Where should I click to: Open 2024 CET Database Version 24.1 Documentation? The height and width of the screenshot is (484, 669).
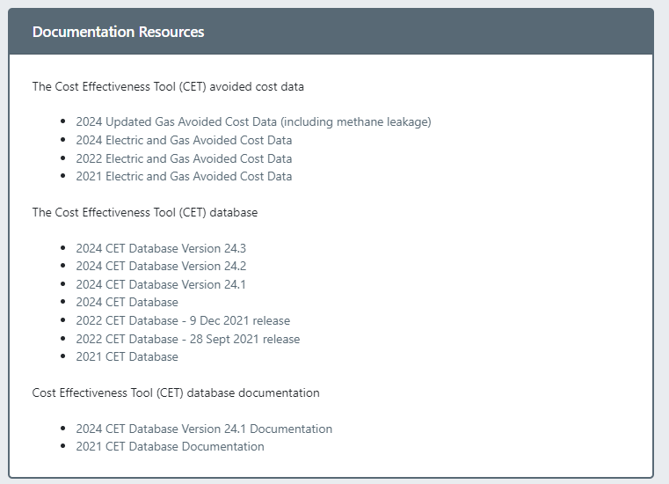[x=204, y=429]
